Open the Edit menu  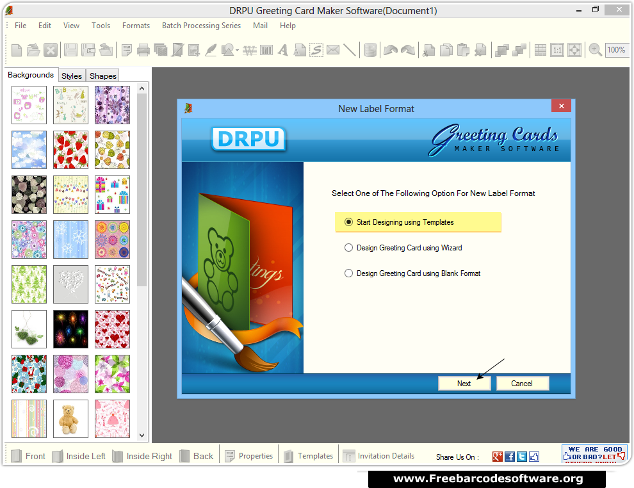[x=45, y=26]
